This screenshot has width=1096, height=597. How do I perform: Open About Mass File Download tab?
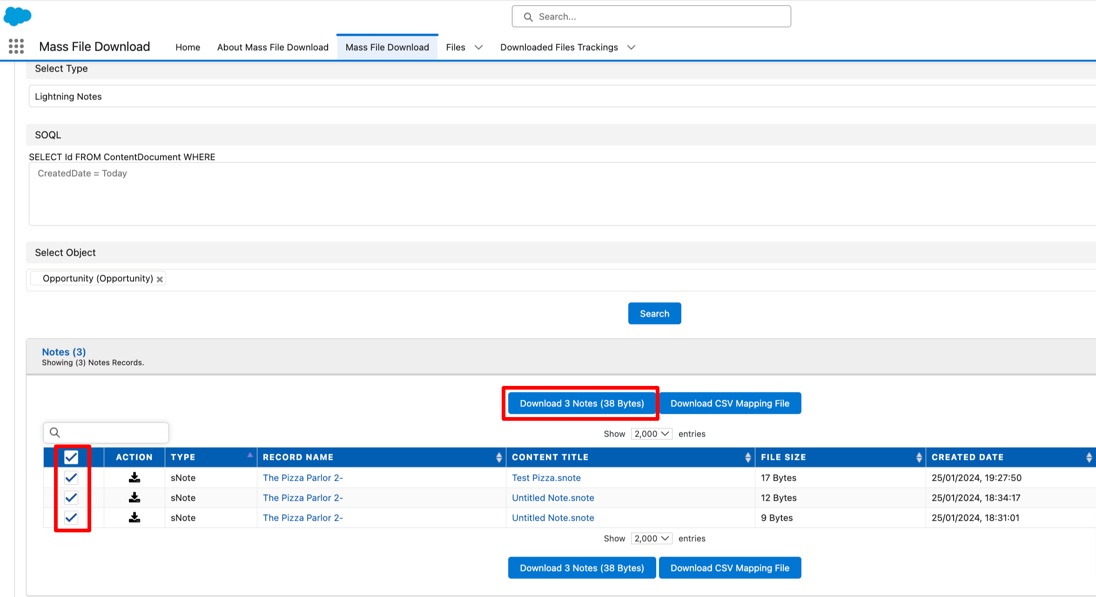tap(273, 47)
